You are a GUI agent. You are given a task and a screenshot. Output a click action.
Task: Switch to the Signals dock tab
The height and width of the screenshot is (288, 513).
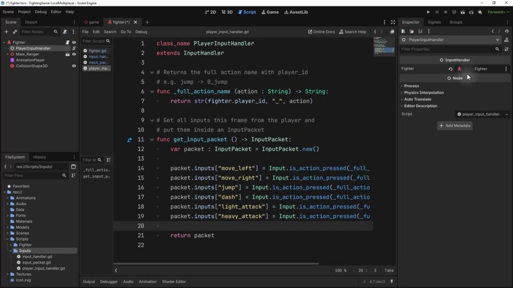pyautogui.click(x=434, y=22)
